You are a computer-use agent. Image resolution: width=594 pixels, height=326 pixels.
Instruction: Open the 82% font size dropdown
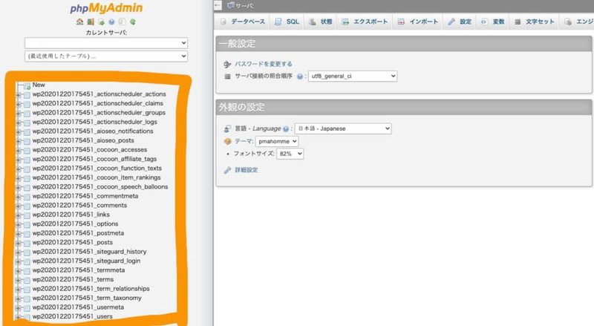(290, 154)
